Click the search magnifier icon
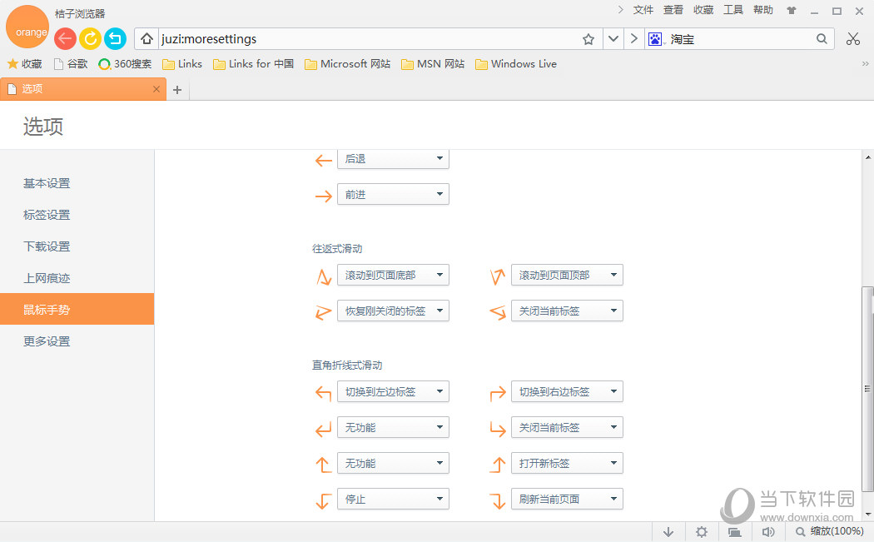The image size is (874, 542). (x=822, y=39)
